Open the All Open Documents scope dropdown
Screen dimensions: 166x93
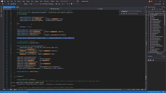[x=135, y=14]
